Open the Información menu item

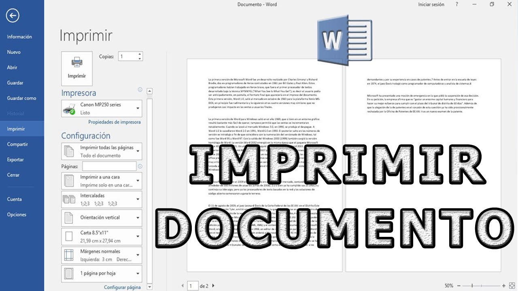point(19,37)
